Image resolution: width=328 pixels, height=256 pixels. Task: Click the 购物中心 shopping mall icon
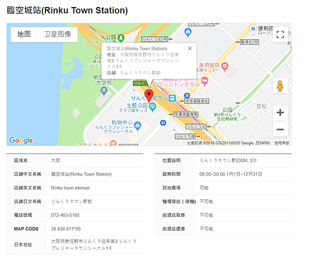[x=137, y=126]
